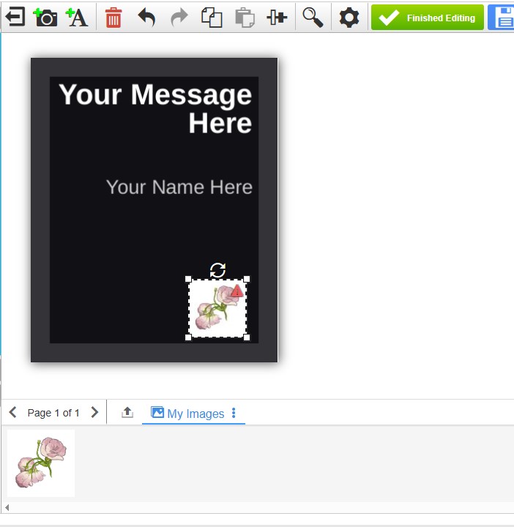Add a new image with camera icon
This screenshot has height=527, width=514.
pos(45,17)
